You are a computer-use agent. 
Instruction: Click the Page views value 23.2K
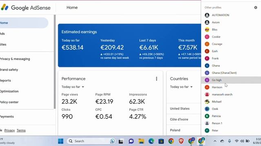tap(69, 101)
